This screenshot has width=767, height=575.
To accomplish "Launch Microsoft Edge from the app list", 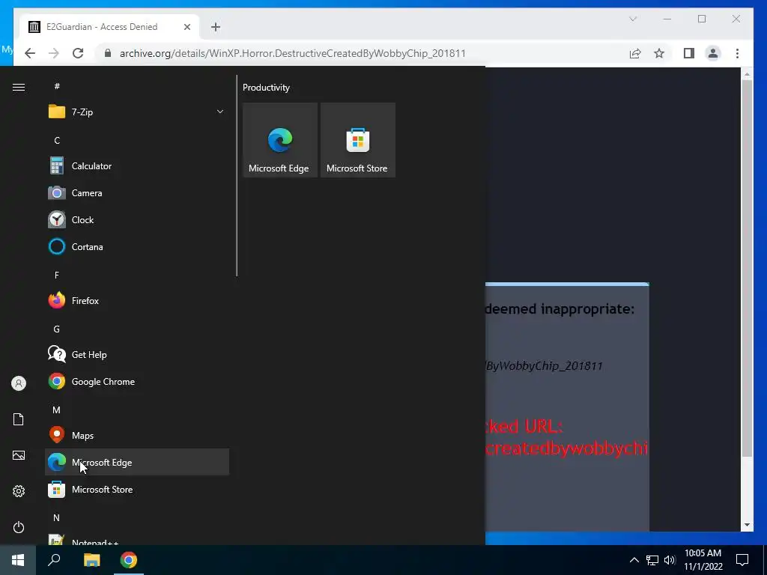I will click(x=137, y=462).
